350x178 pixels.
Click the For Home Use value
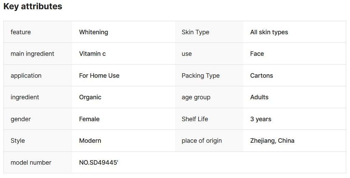pyautogui.click(x=99, y=76)
